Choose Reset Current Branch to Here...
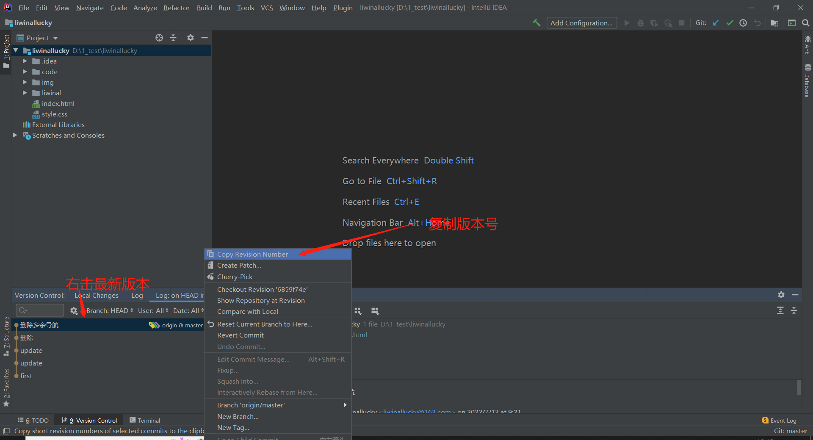This screenshot has width=813, height=440. tap(278, 324)
